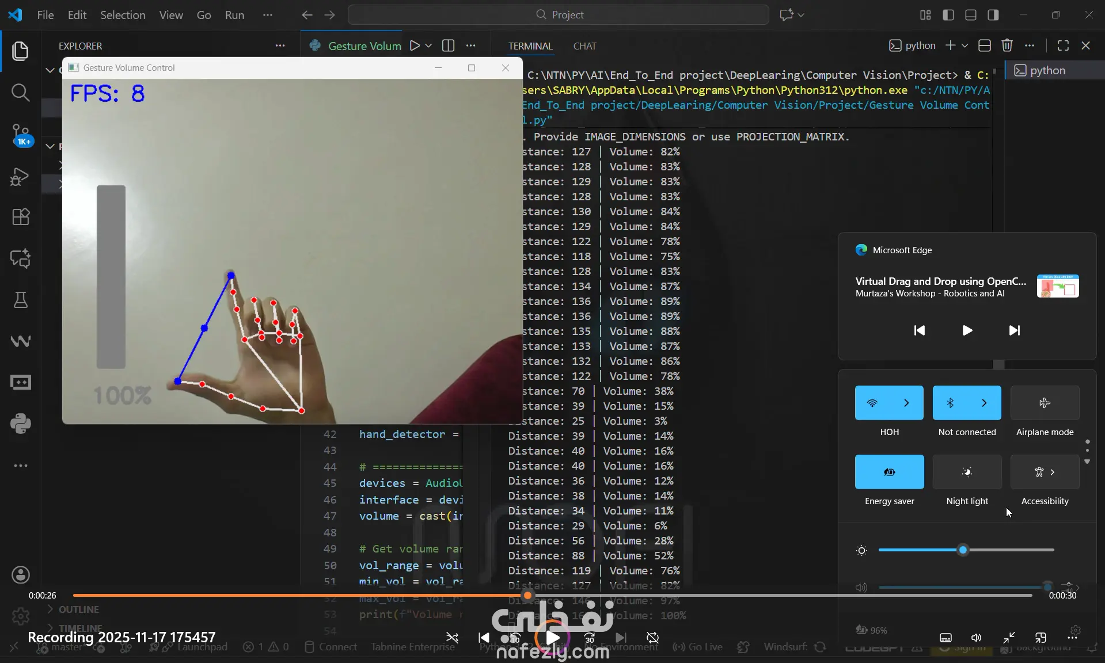Toggle Bluetooth in quick settings
Viewport: 1105px width, 663px height.
coord(950,403)
